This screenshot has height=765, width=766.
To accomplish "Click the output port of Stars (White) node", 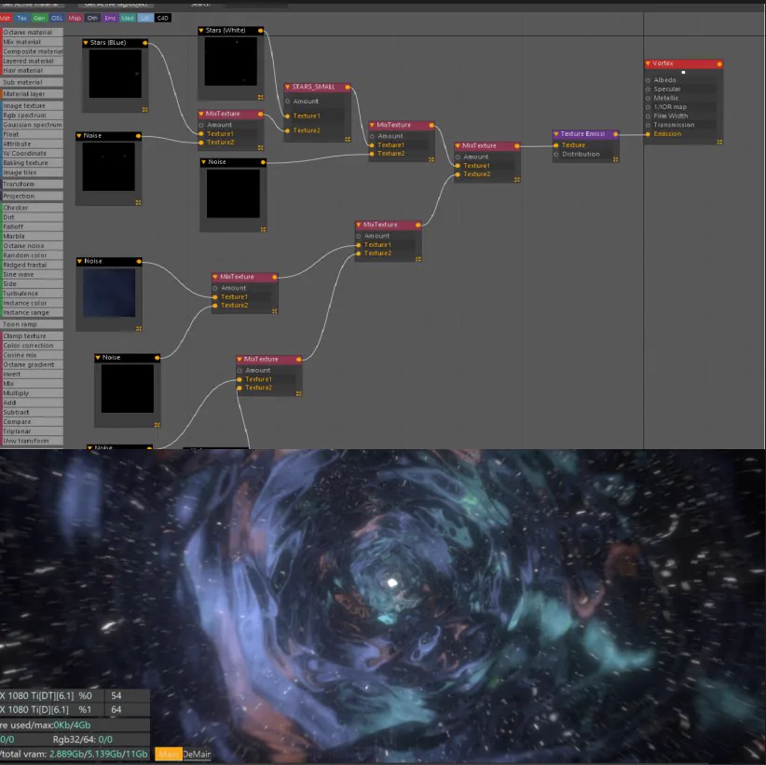I will point(260,31).
